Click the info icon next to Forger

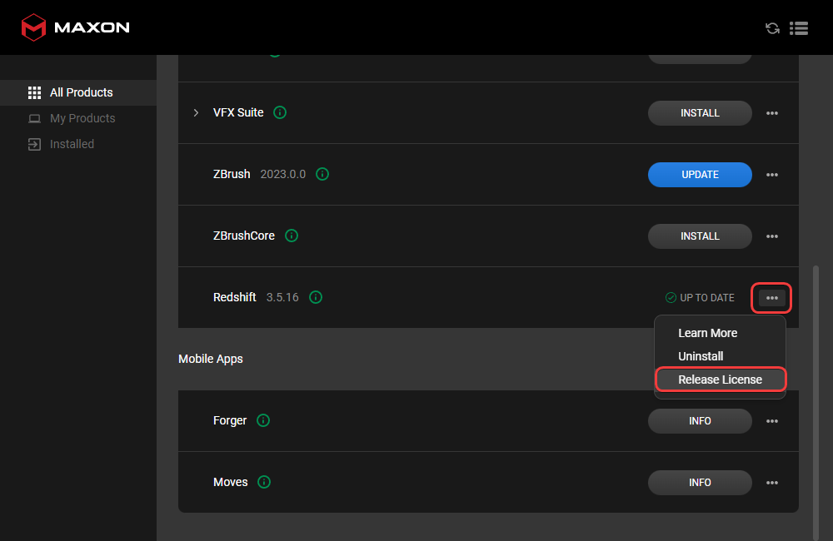coord(263,420)
